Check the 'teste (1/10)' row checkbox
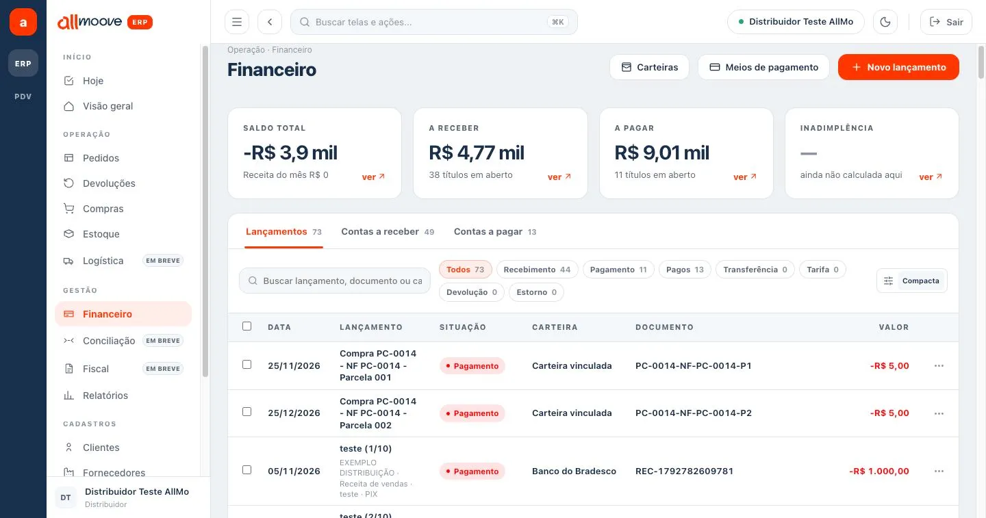Image resolution: width=986 pixels, height=518 pixels. coord(247,470)
